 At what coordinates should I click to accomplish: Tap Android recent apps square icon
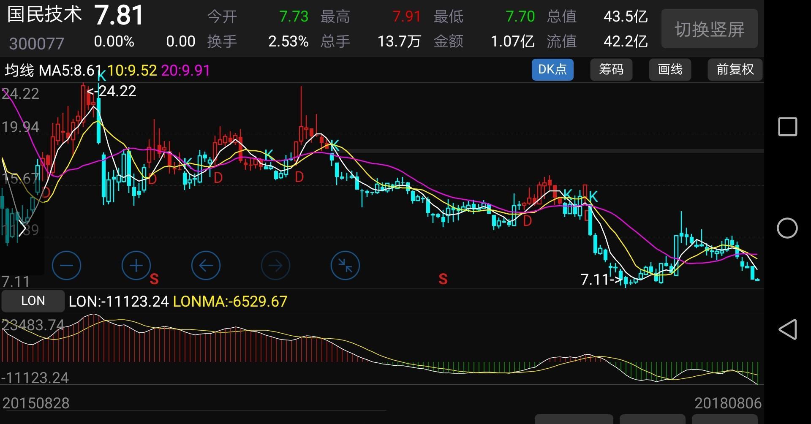[787, 127]
